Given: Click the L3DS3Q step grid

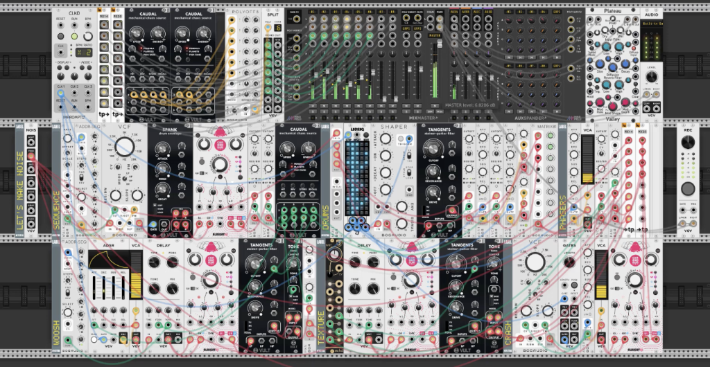Looking at the screenshot, I should pyautogui.click(x=357, y=178).
